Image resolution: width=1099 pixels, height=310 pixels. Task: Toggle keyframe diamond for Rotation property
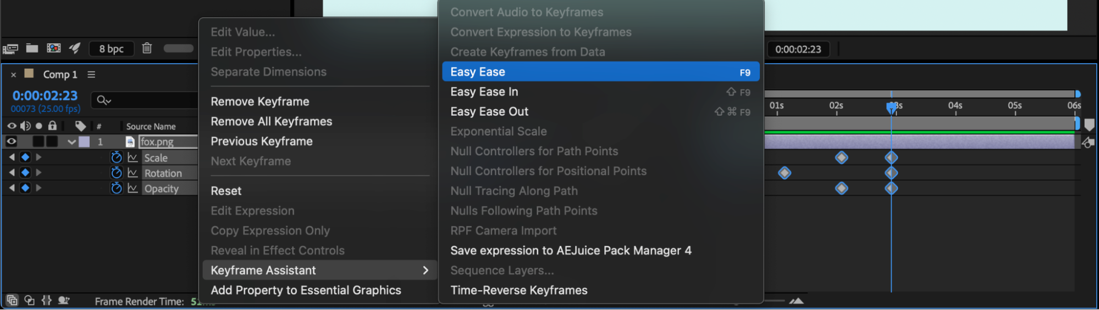click(25, 173)
